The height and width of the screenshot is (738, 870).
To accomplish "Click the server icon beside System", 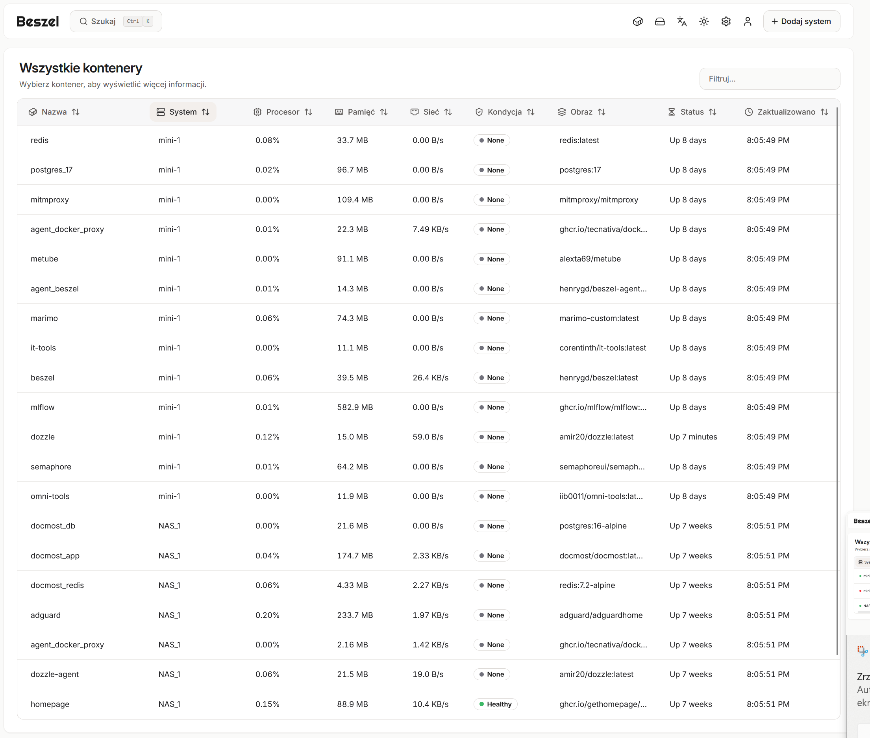I will click(x=161, y=112).
